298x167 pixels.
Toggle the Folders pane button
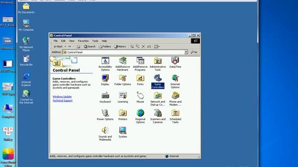105,46
